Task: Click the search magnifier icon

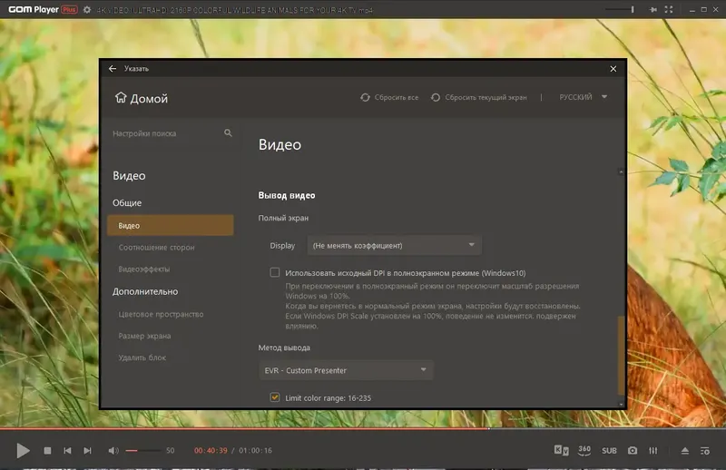Action: click(x=228, y=132)
